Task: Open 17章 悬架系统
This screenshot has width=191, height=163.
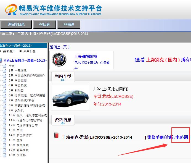Action: (x=19, y=150)
